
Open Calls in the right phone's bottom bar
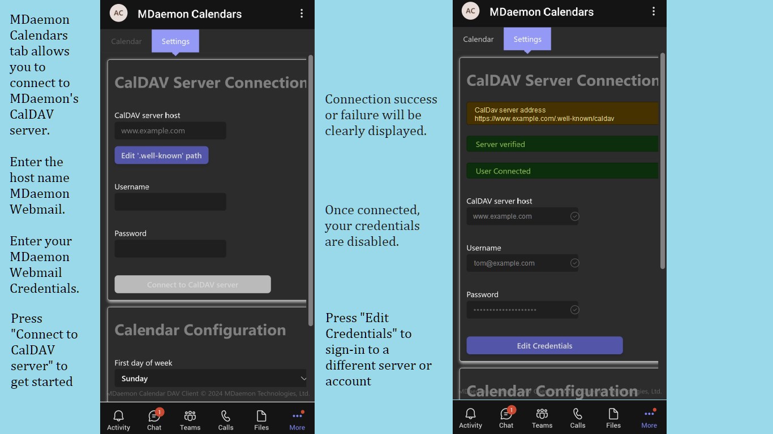[578, 418]
